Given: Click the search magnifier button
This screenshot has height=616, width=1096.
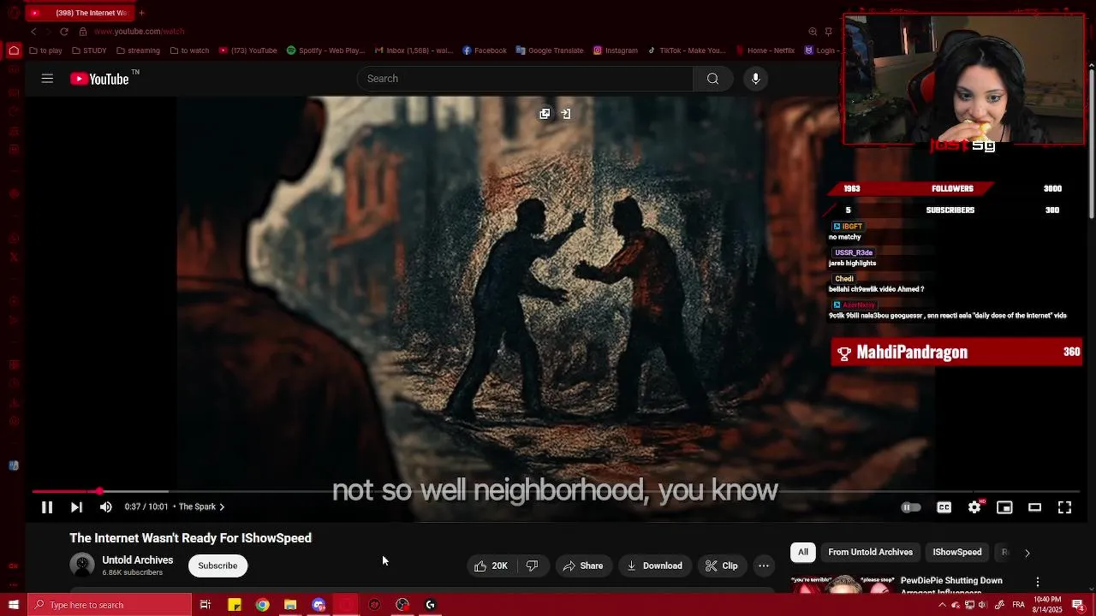Looking at the screenshot, I should [x=712, y=79].
